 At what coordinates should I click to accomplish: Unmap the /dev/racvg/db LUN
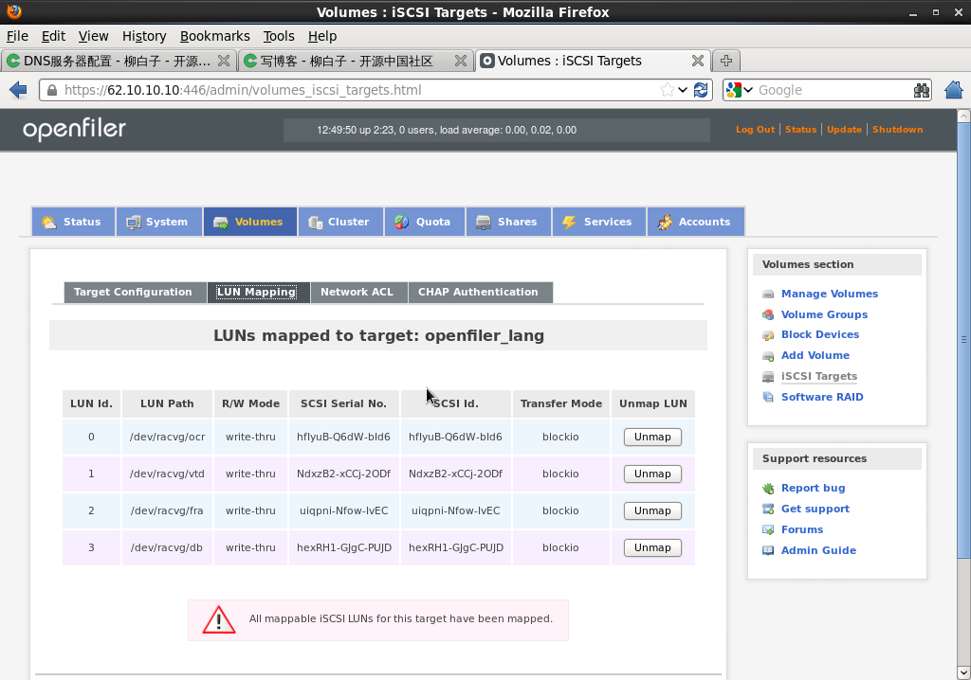pyautogui.click(x=652, y=547)
